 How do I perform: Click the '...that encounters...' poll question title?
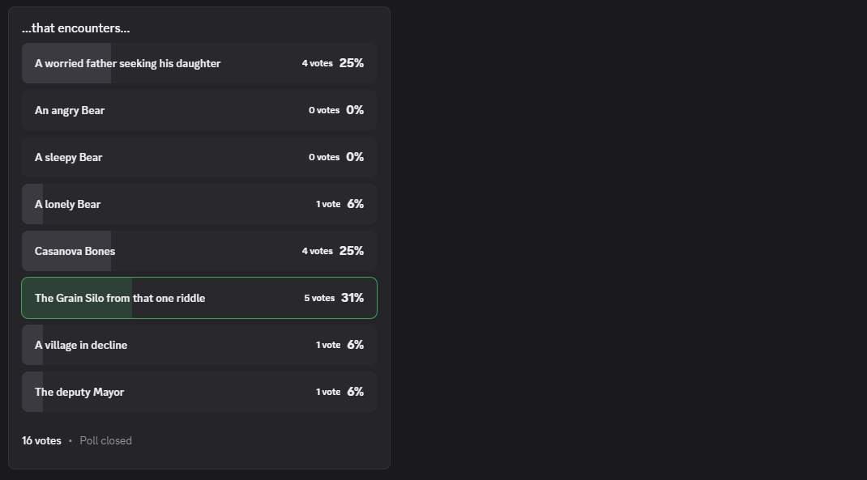click(x=75, y=28)
